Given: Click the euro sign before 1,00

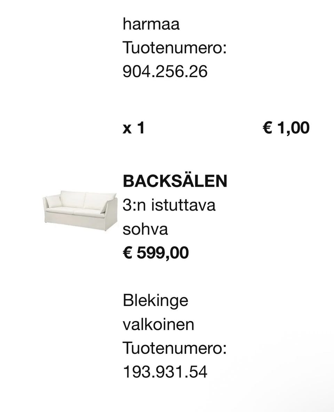Looking at the screenshot, I should 268,128.
